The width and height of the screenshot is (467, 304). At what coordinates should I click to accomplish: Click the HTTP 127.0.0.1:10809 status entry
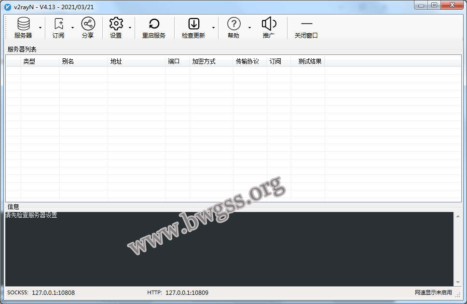click(x=178, y=293)
